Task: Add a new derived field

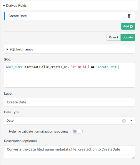Action: (128, 26)
